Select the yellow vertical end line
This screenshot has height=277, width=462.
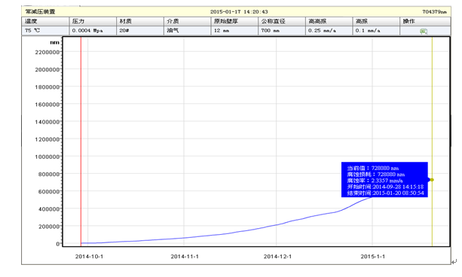(x=433, y=142)
